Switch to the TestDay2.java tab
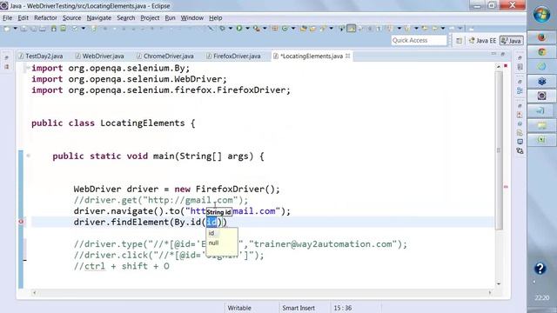The image size is (557, 313). click(41, 56)
